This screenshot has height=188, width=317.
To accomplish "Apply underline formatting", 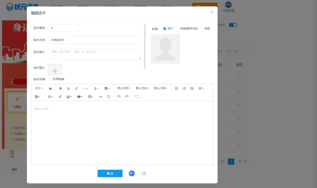I will (68, 89).
